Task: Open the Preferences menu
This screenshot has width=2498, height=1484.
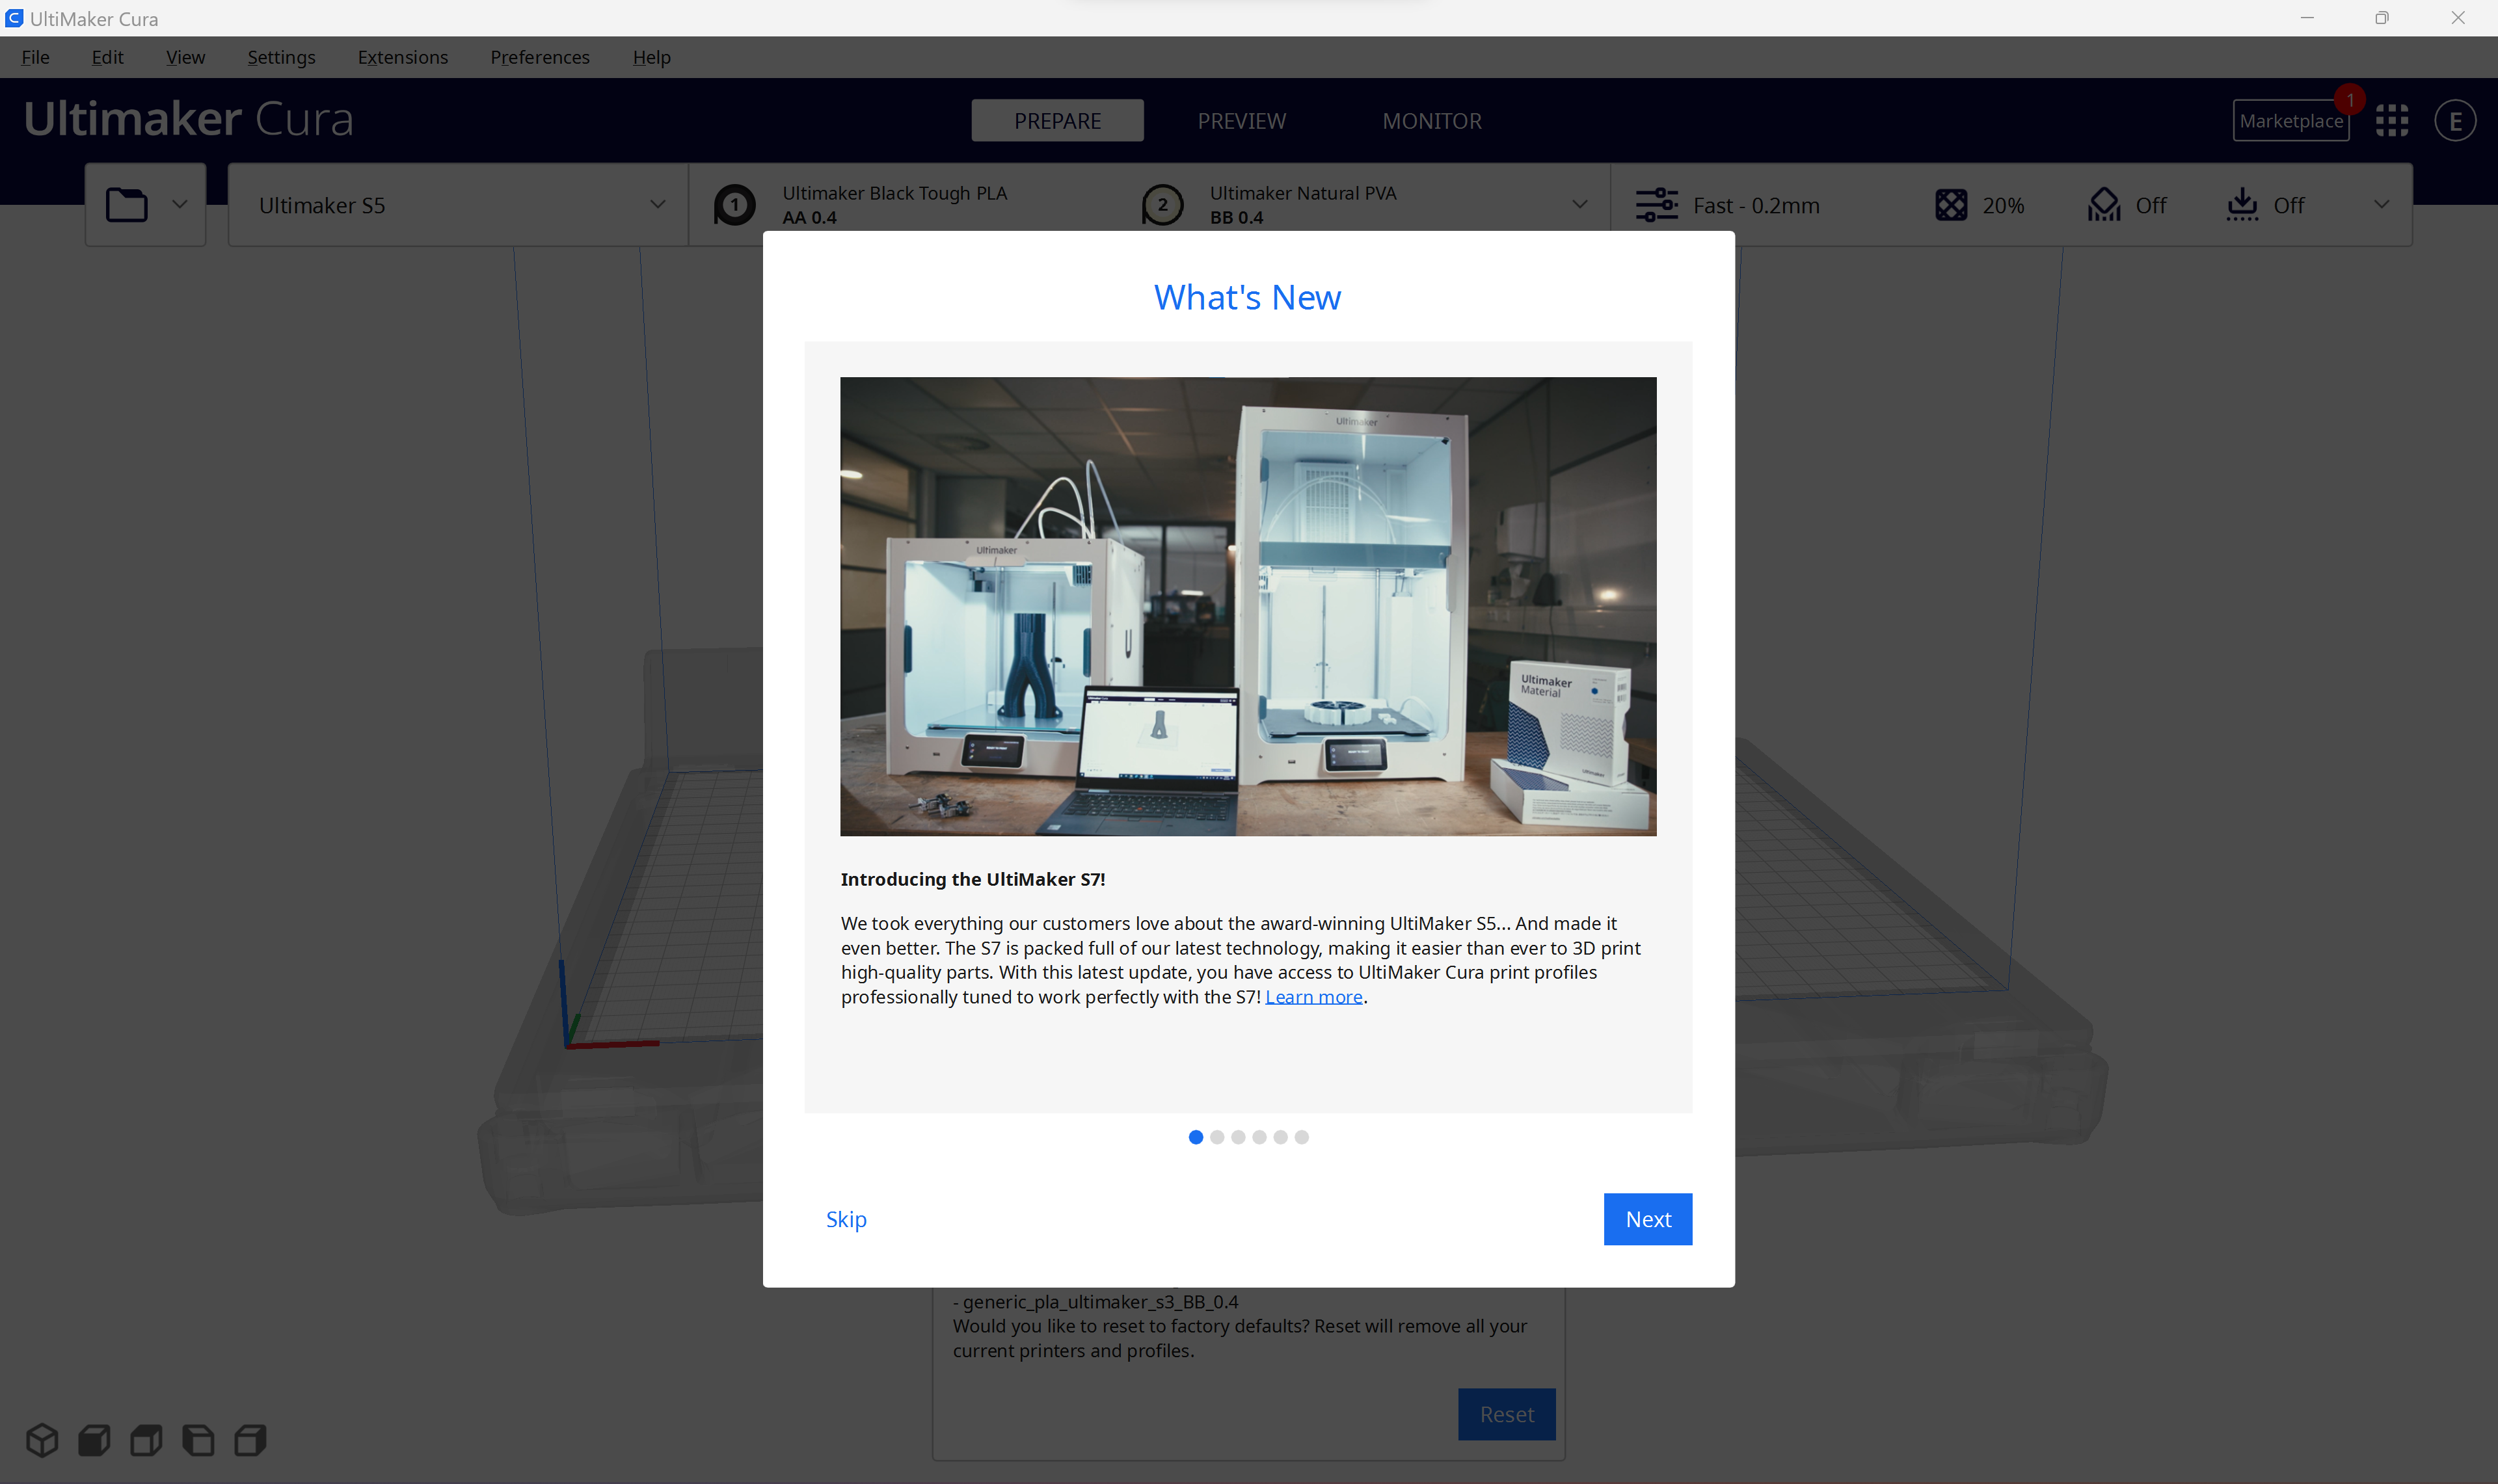Action: pos(539,57)
